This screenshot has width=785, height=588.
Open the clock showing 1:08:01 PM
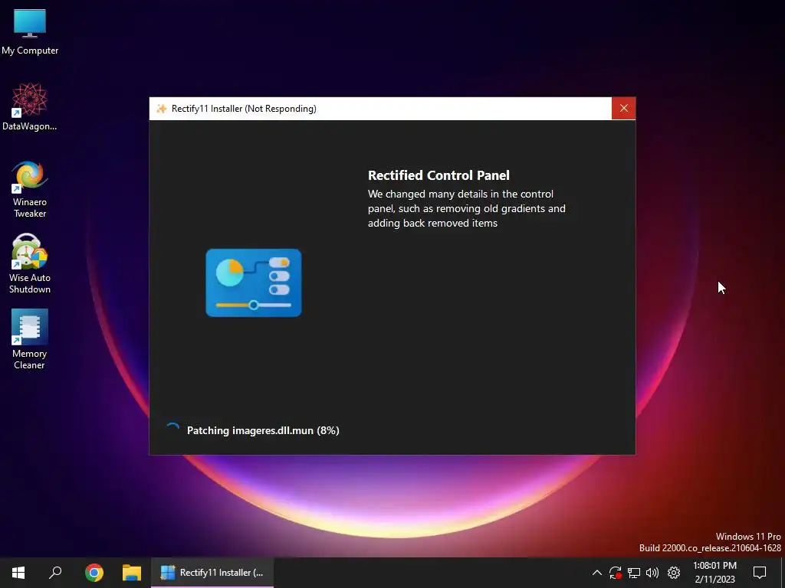pyautogui.click(x=715, y=573)
